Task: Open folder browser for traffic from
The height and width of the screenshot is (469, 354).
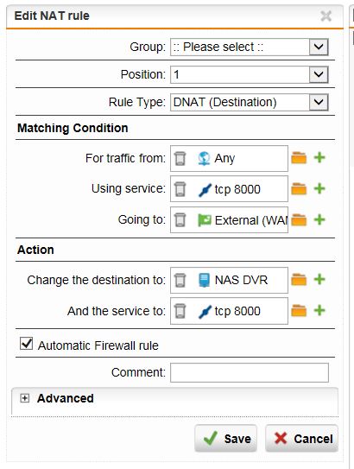Action: point(299,158)
